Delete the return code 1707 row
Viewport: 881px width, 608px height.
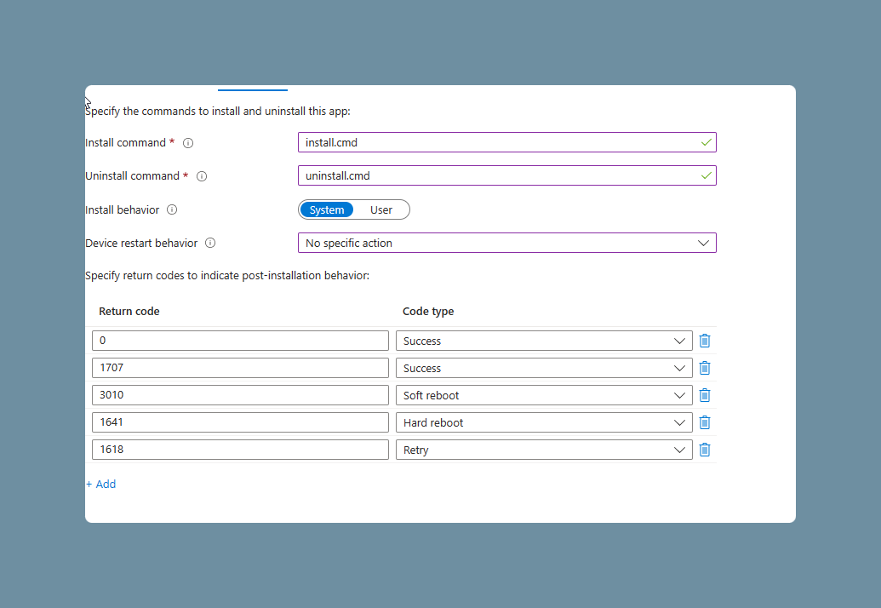[705, 368]
